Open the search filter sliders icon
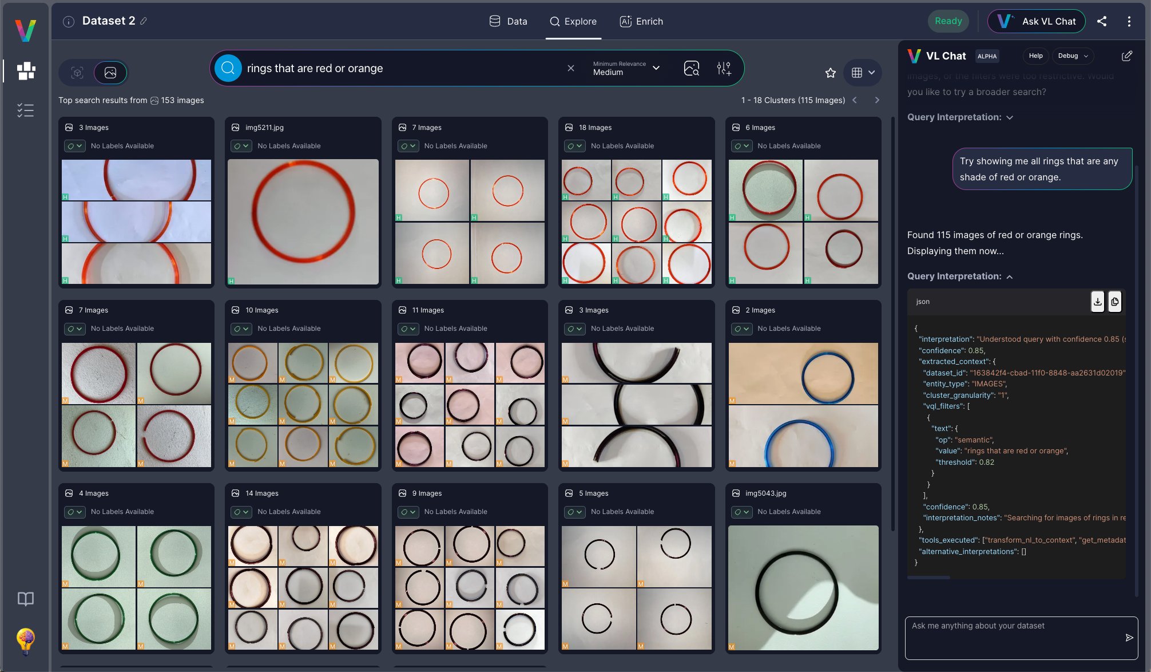The width and height of the screenshot is (1151, 672). (724, 69)
